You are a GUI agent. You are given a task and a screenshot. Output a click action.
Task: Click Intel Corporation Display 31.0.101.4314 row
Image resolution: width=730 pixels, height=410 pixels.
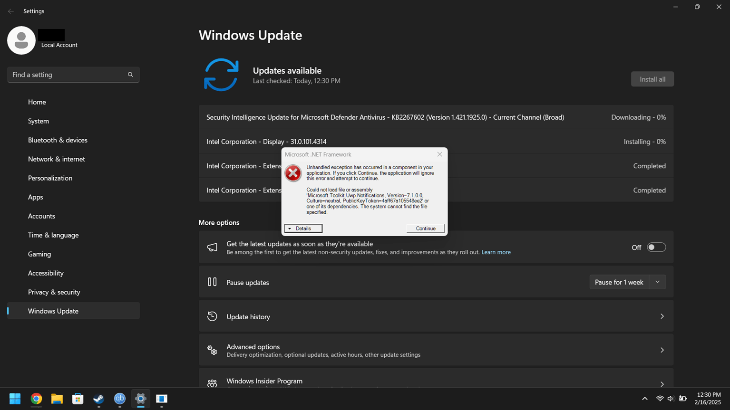(436, 142)
